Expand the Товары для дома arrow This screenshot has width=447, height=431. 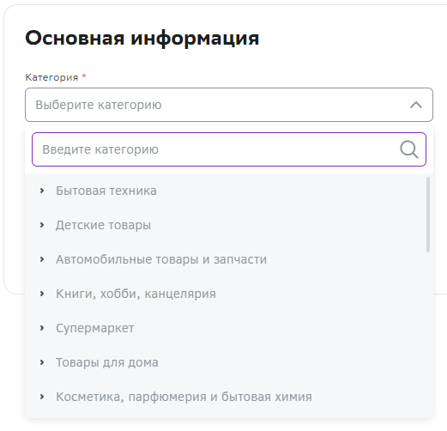tap(42, 362)
